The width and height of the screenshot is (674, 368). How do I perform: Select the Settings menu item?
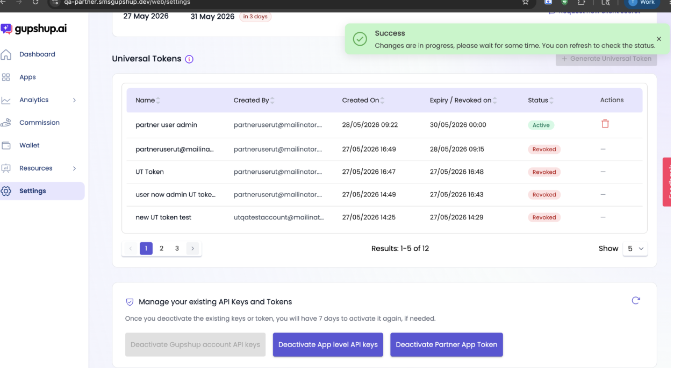point(42,191)
